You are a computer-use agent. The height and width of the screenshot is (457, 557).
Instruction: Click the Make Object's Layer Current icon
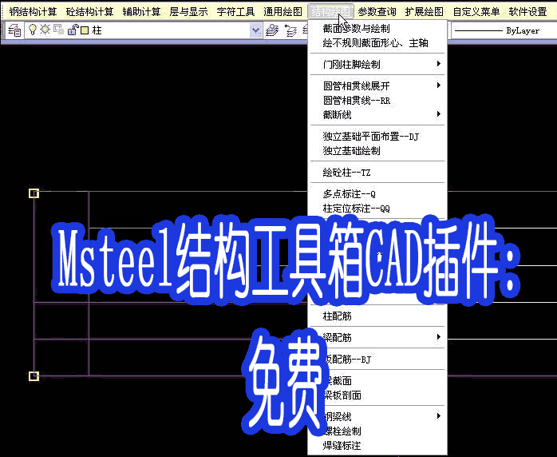(272, 30)
